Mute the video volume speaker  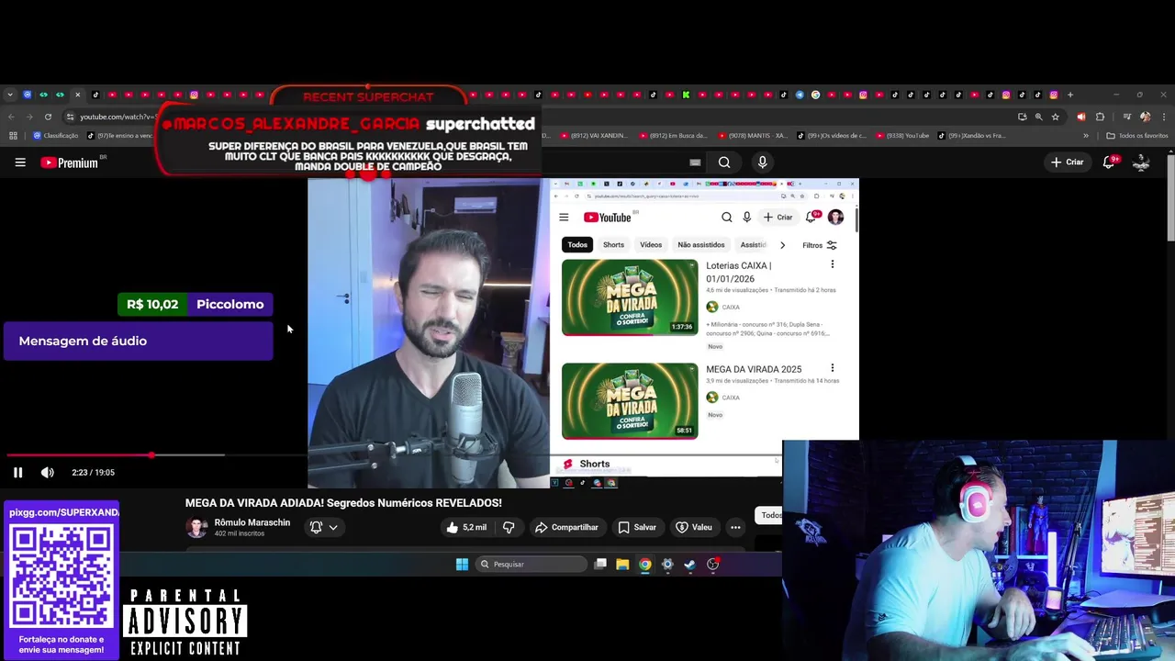click(48, 473)
